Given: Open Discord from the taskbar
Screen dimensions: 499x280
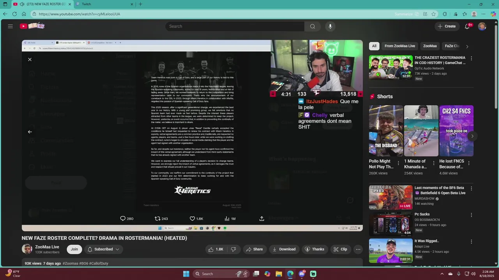Looking at the screenshot, I should pos(302,274).
